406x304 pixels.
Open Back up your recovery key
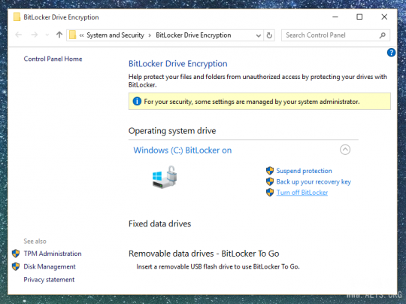[314, 181]
